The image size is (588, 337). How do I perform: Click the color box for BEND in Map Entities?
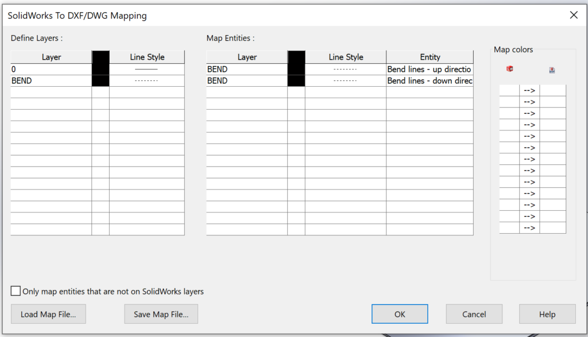[296, 69]
